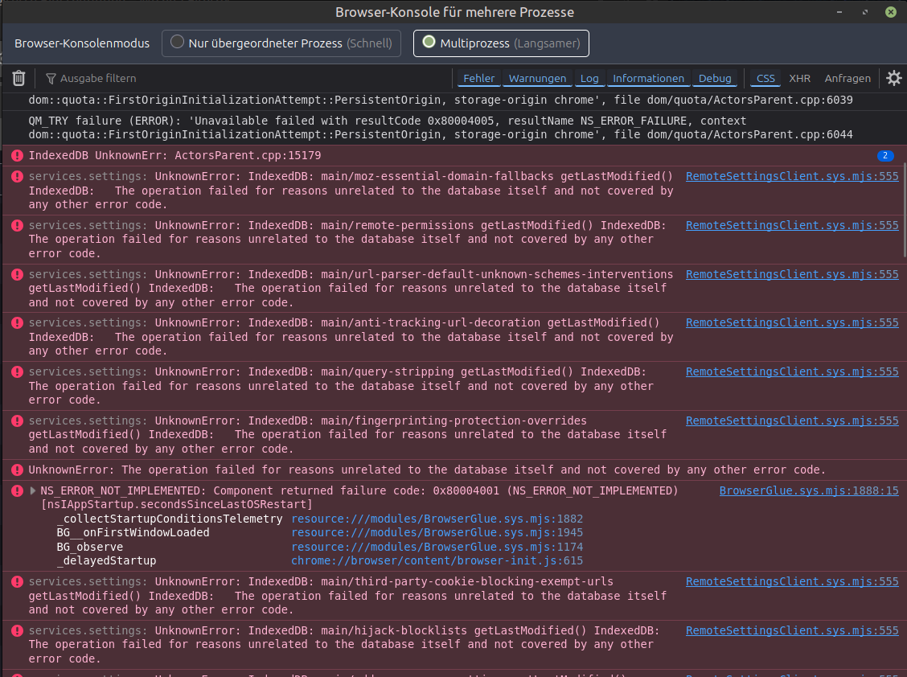Image resolution: width=907 pixels, height=677 pixels.
Task: Collapse the NS_ERROR_NOT_IMPLEMENTED stack trace
Action: pos(33,490)
